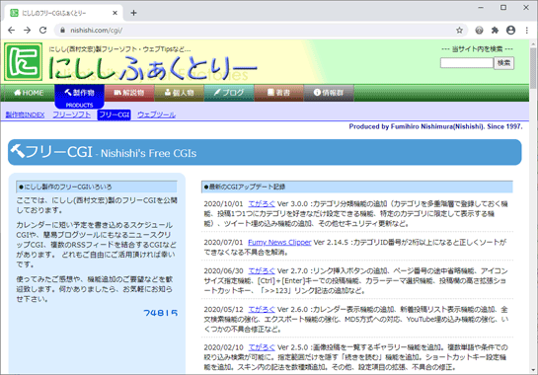Click the ウェブツール sub-link
This screenshot has height=375, width=538.
156,114
